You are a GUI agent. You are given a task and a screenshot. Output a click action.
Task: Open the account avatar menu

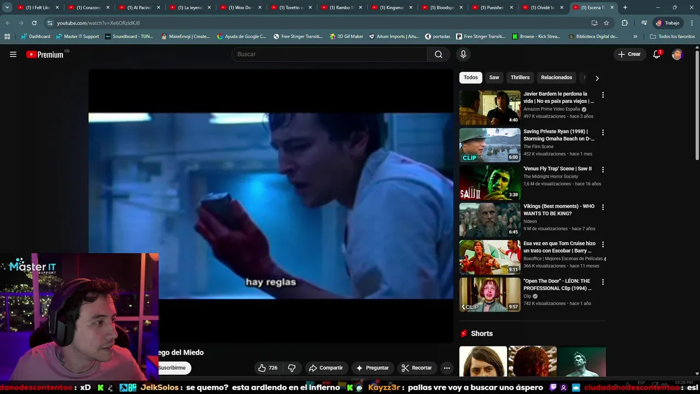point(677,54)
